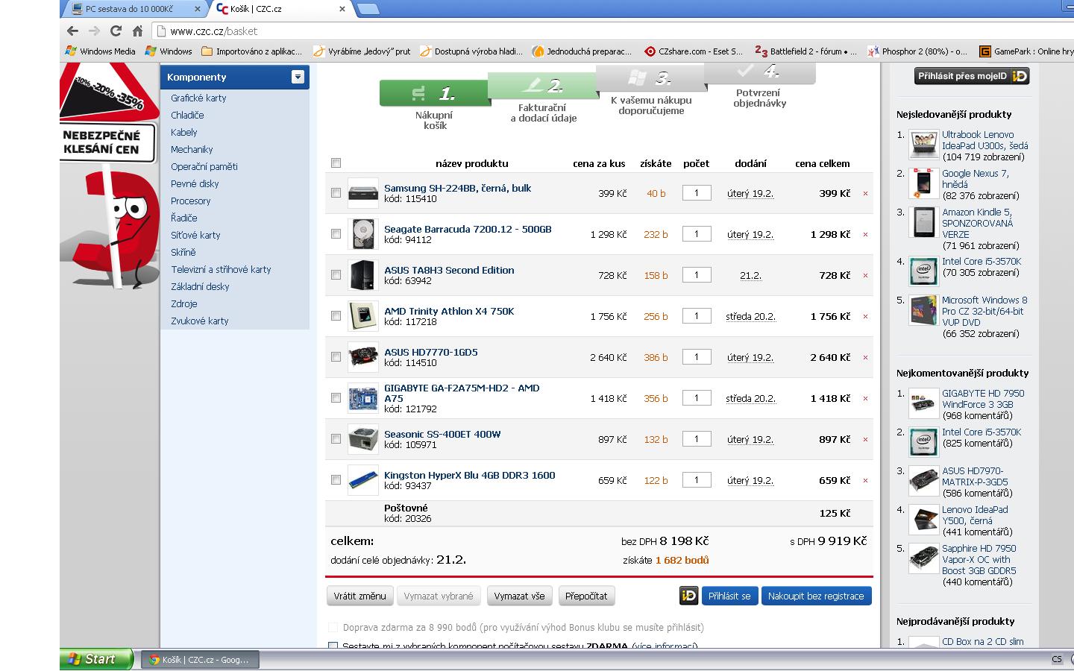Click the Ultrabook Lenovo IdeaPad thumbnail

[923, 145]
